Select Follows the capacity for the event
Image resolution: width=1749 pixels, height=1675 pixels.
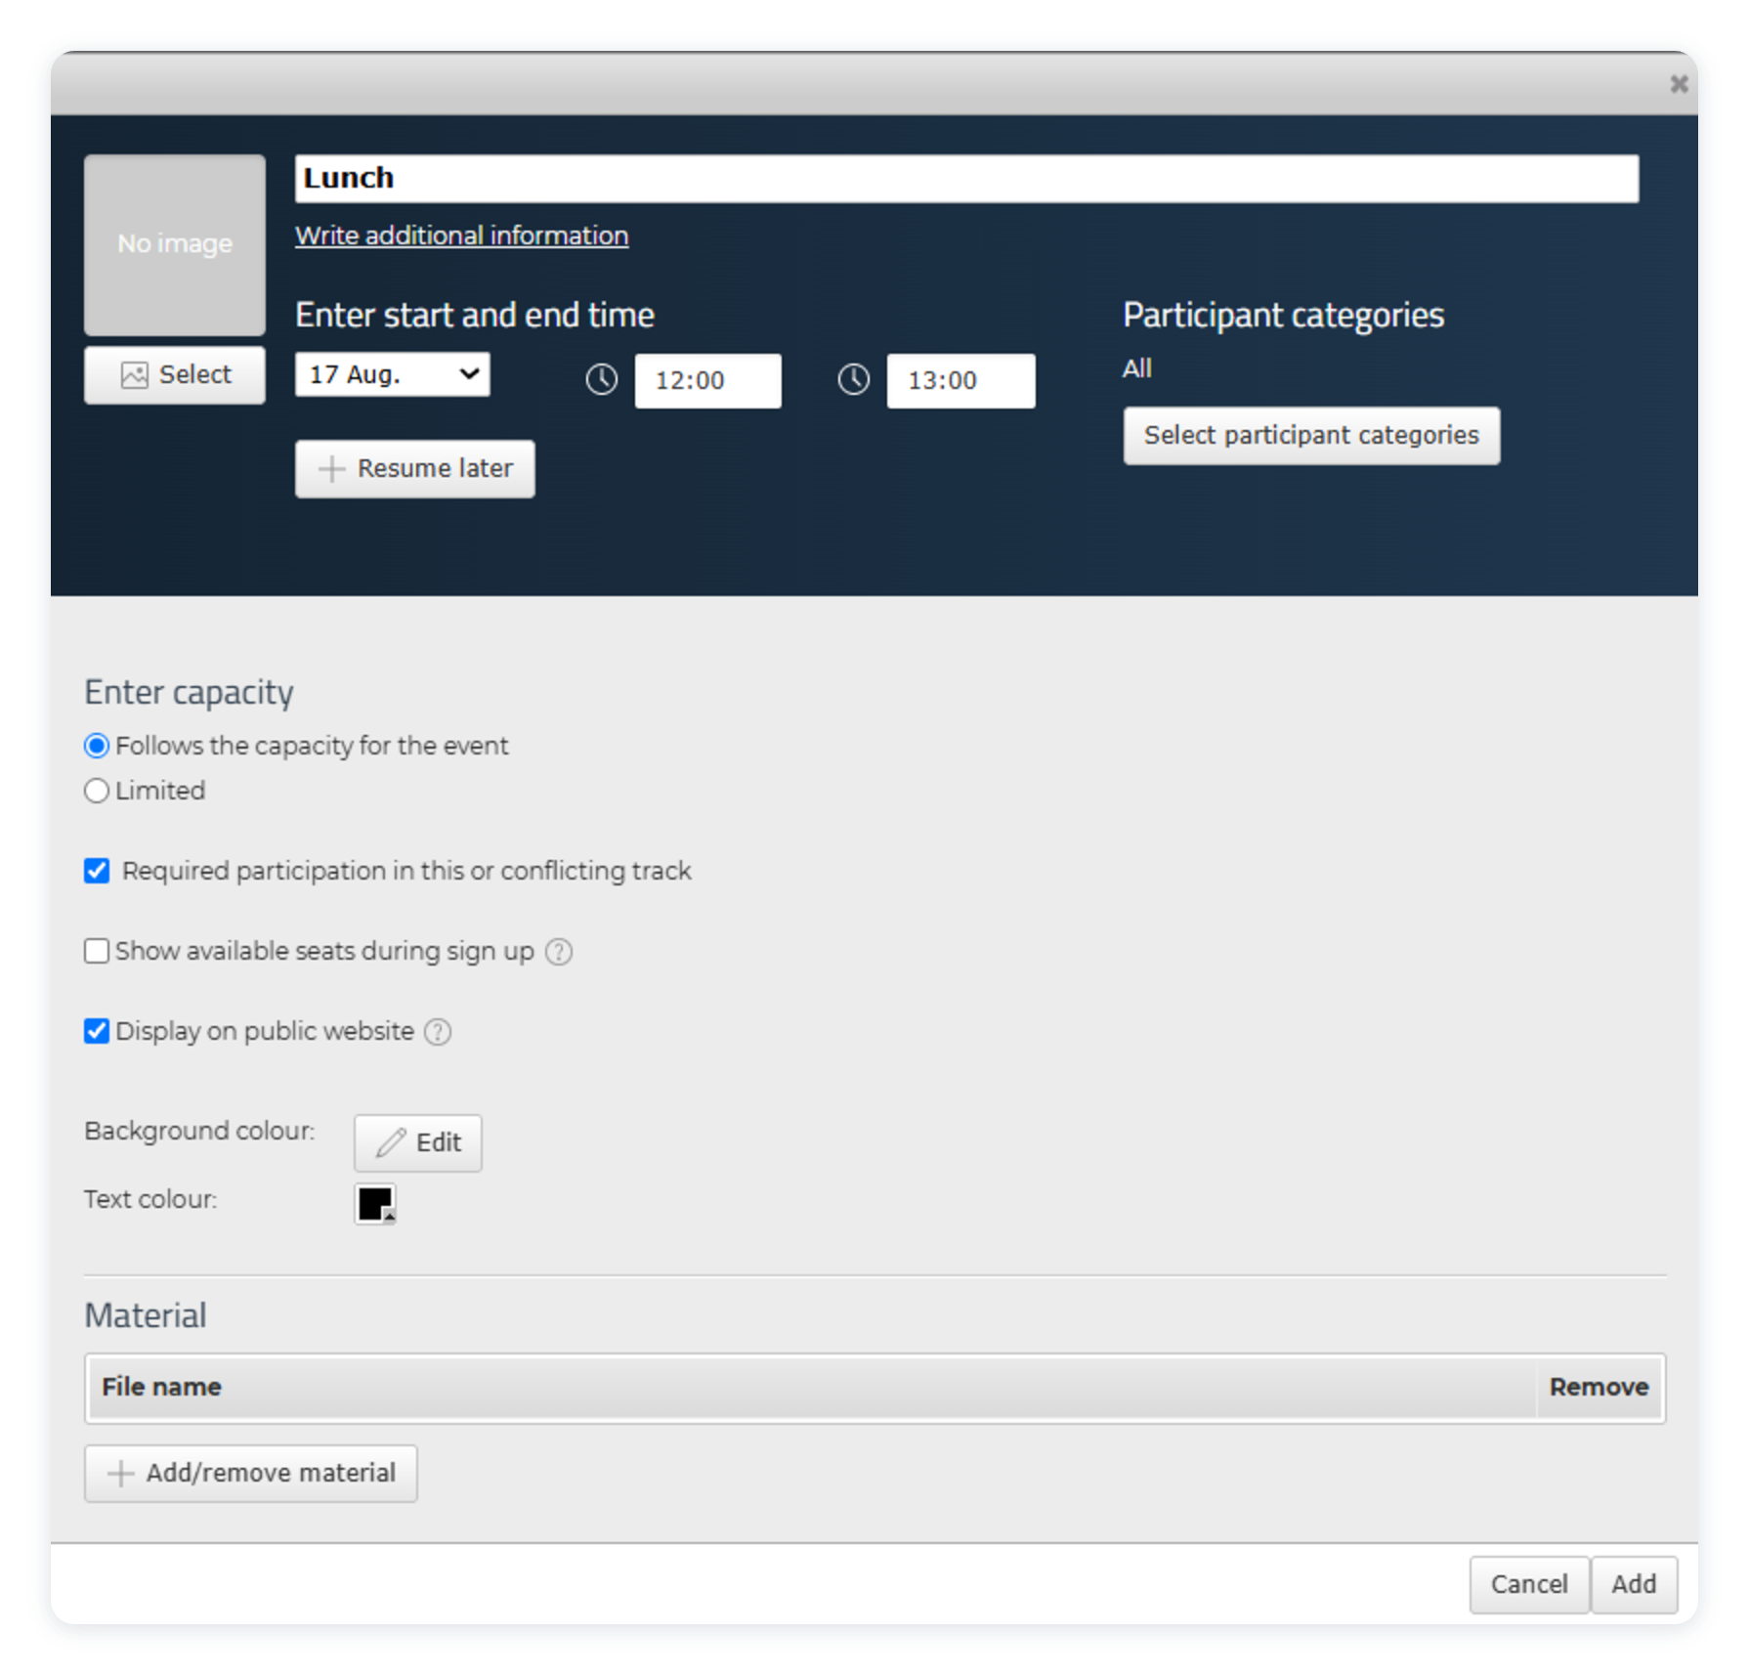[97, 746]
